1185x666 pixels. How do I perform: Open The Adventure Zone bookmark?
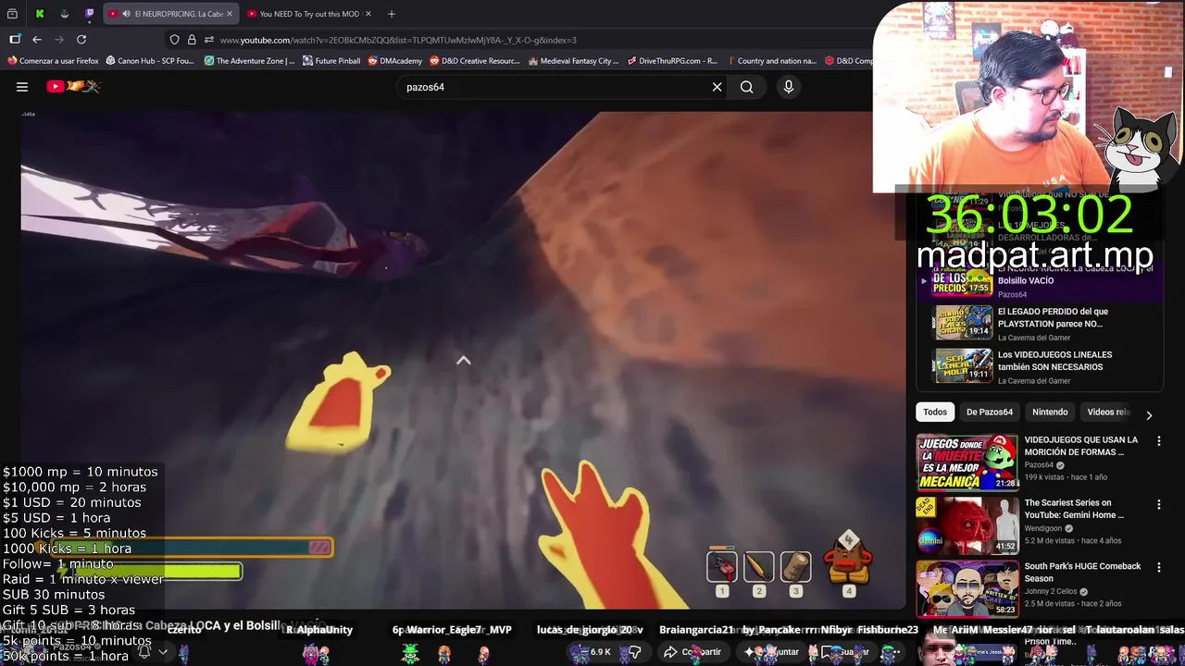click(x=249, y=61)
